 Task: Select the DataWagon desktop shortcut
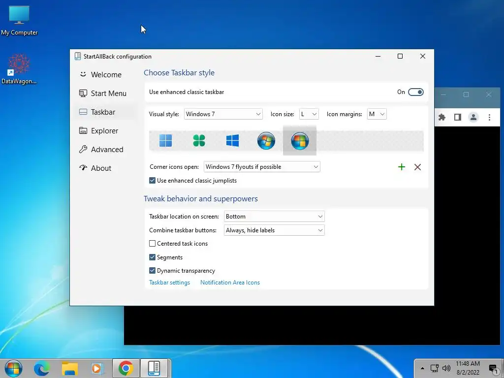(19, 69)
